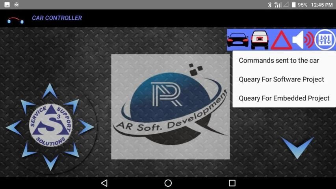Select 'Commands sent to the car'
The image size is (336, 189).
tap(279, 61)
